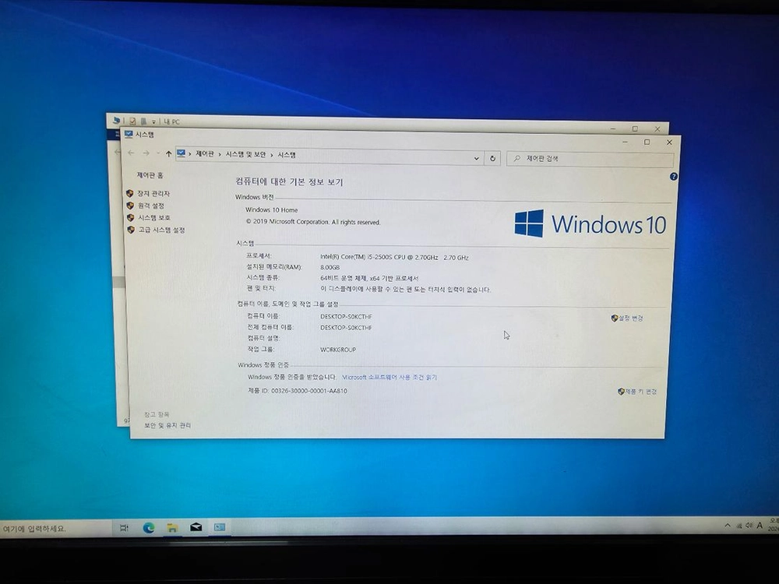Minimize the 시스템 window

[625, 142]
